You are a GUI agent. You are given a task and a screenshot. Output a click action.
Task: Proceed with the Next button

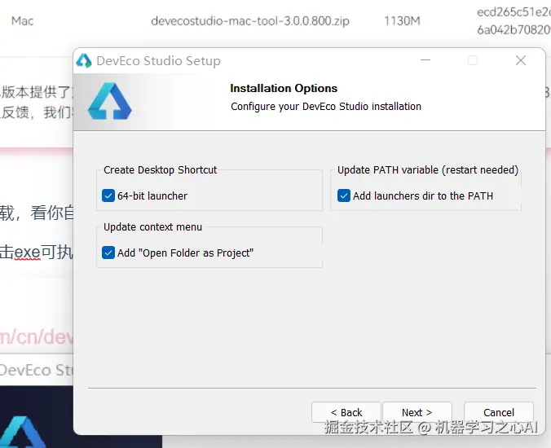click(x=417, y=412)
